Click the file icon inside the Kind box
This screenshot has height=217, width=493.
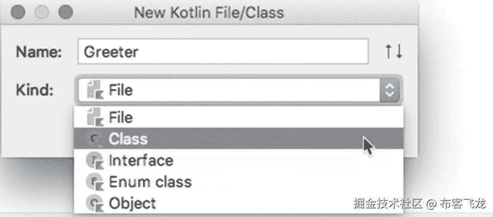tap(94, 89)
